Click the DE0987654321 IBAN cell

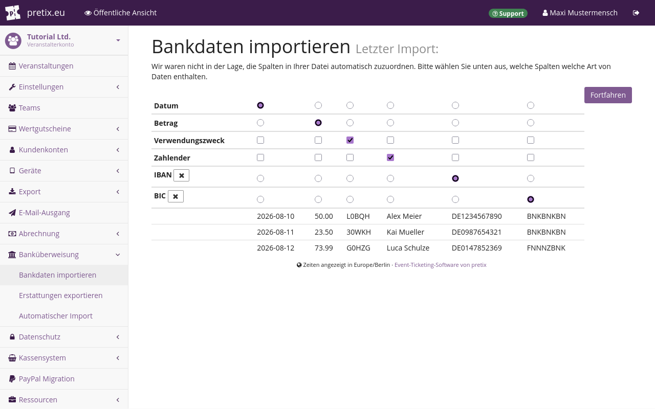coord(477,232)
